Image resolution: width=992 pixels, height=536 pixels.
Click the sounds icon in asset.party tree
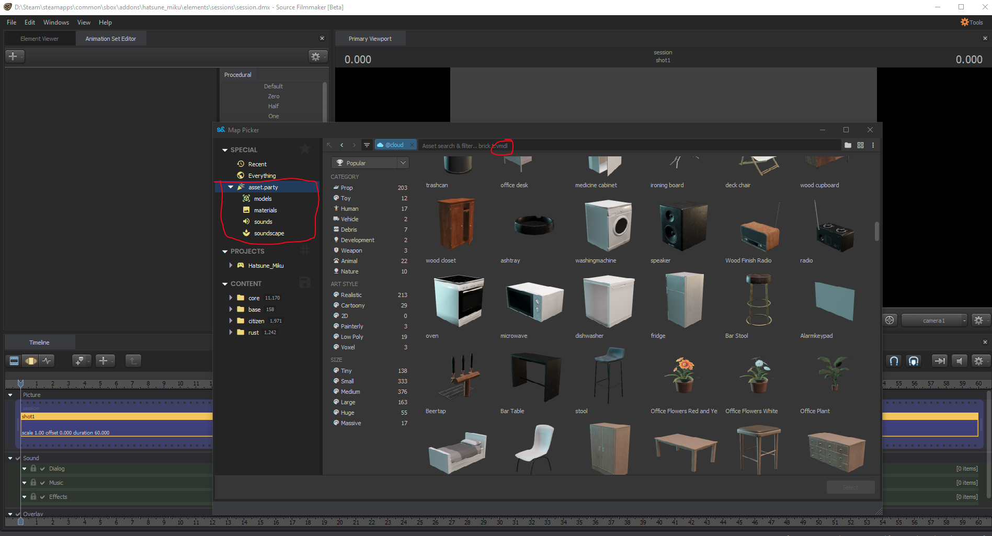[x=247, y=221]
